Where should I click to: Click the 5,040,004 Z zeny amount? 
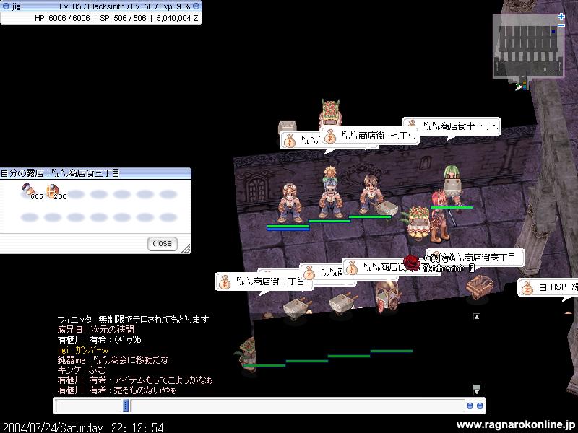(x=177, y=17)
